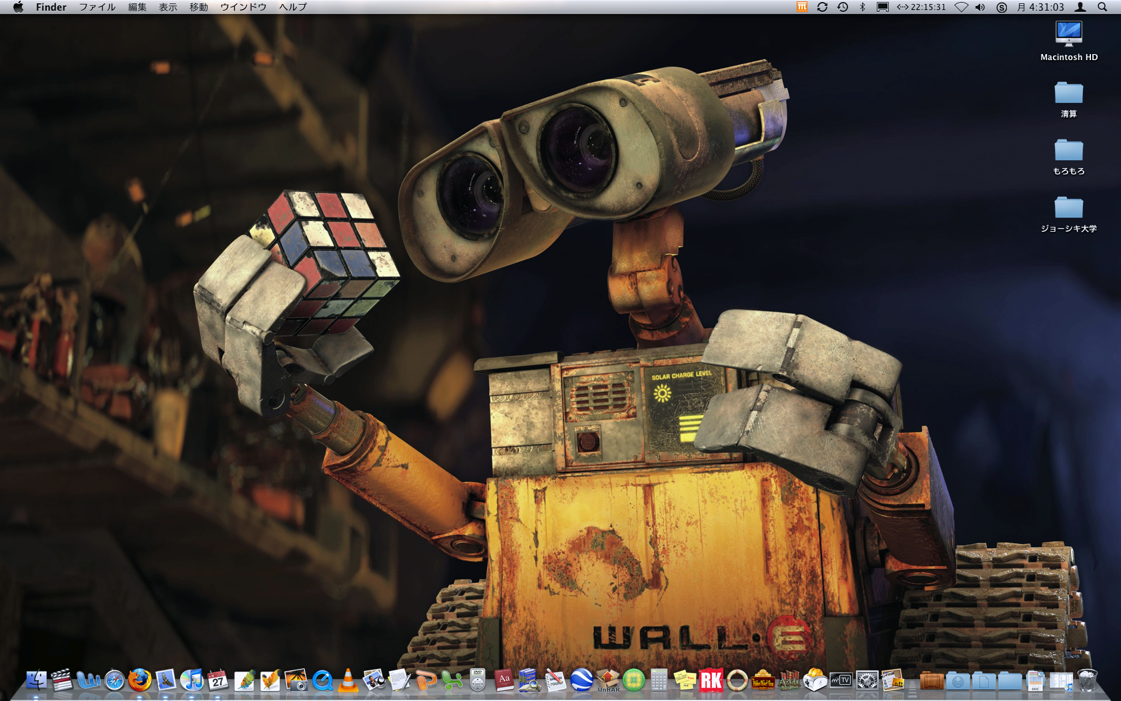
Task: Launch Excel green X icon
Action: click(452, 680)
